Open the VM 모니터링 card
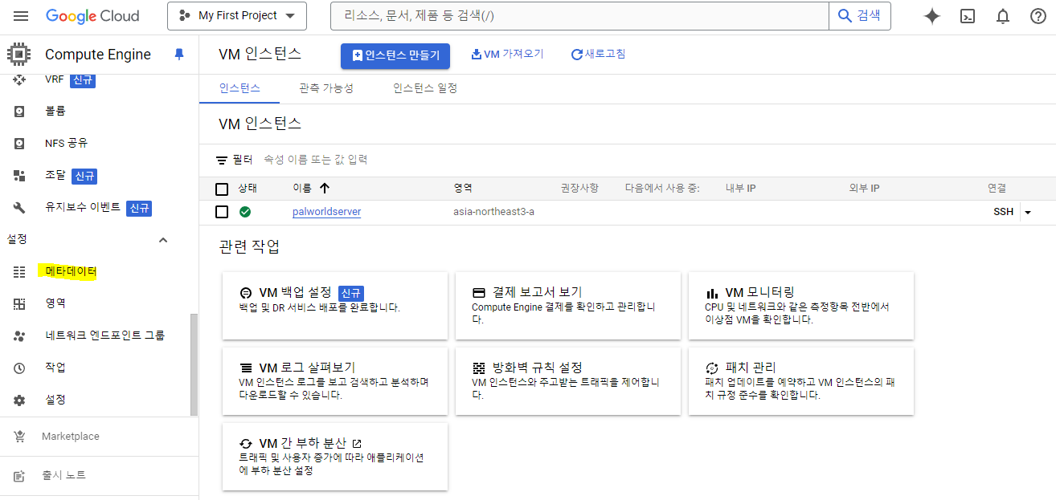The width and height of the screenshot is (1056, 500). [801, 306]
